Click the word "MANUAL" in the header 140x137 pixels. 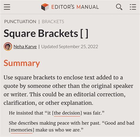(x=88, y=7)
